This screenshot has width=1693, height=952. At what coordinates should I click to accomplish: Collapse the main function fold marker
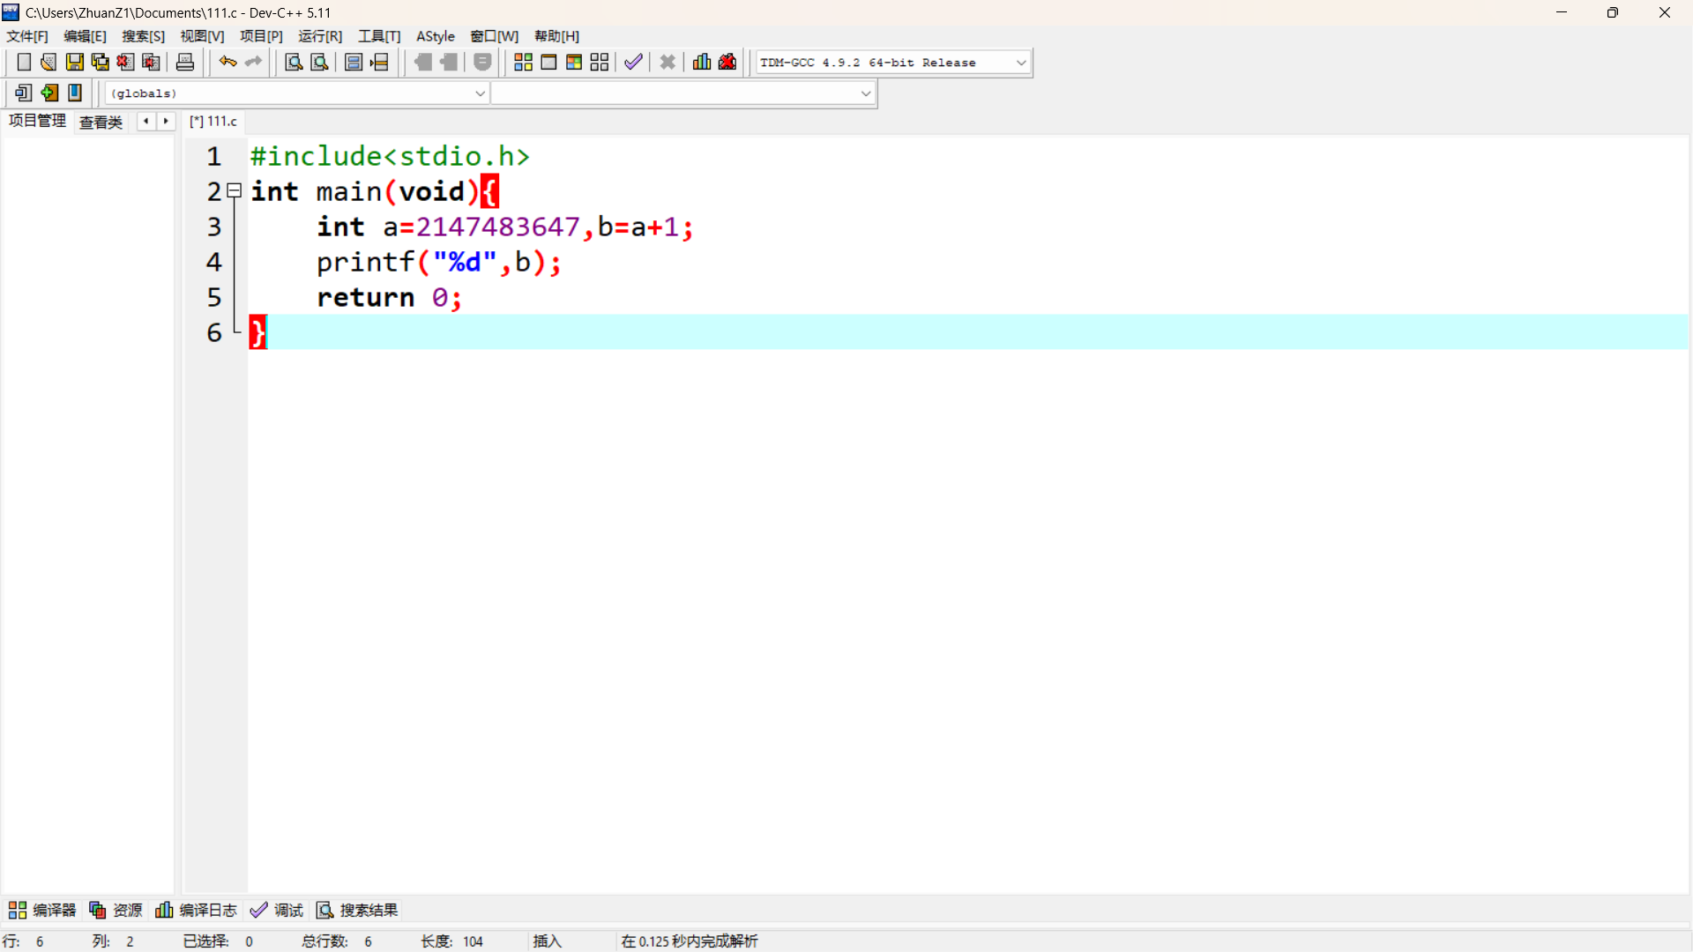235,190
